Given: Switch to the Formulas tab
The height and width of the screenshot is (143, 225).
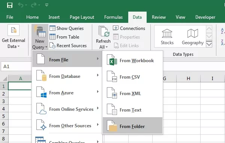Looking at the screenshot, I should coord(113,17).
